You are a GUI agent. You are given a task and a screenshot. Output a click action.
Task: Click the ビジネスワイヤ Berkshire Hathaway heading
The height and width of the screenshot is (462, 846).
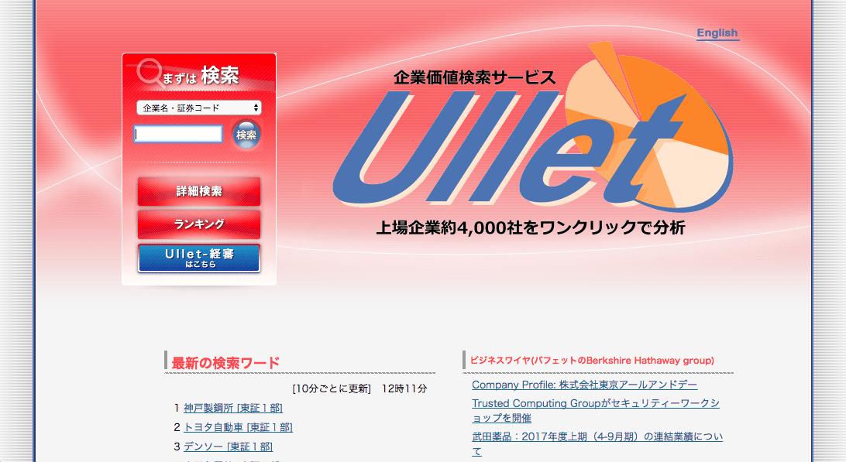(x=592, y=361)
